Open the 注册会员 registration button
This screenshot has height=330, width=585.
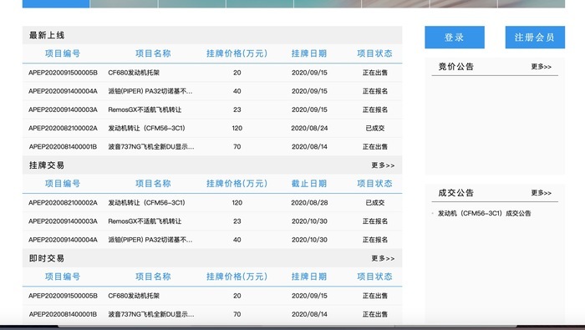535,38
